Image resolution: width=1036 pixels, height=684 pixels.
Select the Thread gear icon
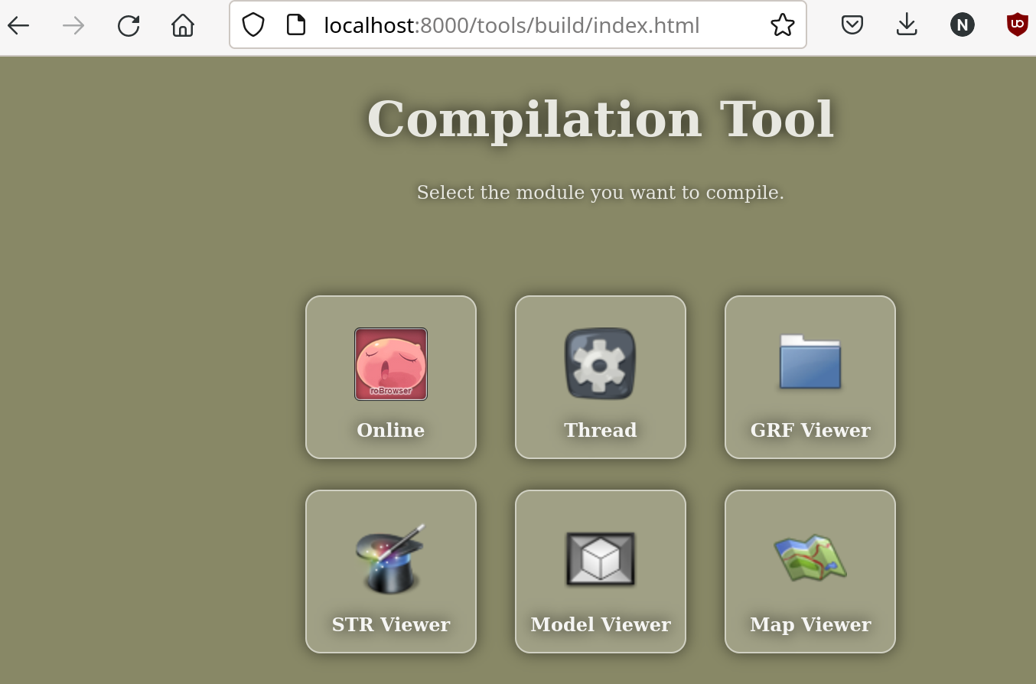click(x=600, y=364)
